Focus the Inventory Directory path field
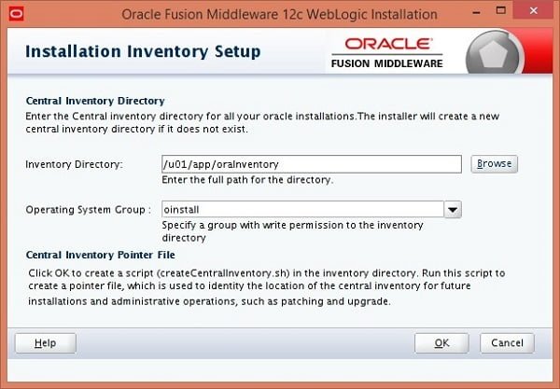The height and width of the screenshot is (389, 560). click(x=312, y=164)
